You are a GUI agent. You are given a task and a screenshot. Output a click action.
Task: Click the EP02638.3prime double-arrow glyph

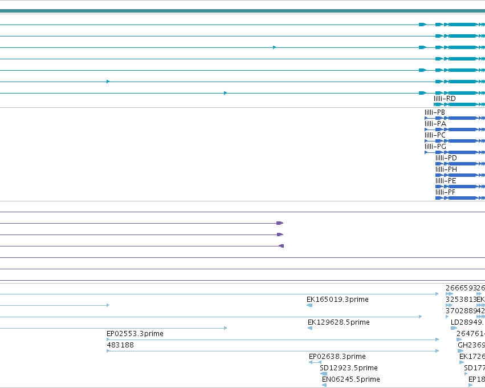315,362
